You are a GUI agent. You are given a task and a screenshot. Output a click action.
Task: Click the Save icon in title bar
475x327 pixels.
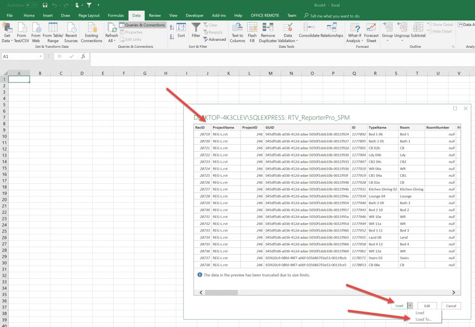45,5
